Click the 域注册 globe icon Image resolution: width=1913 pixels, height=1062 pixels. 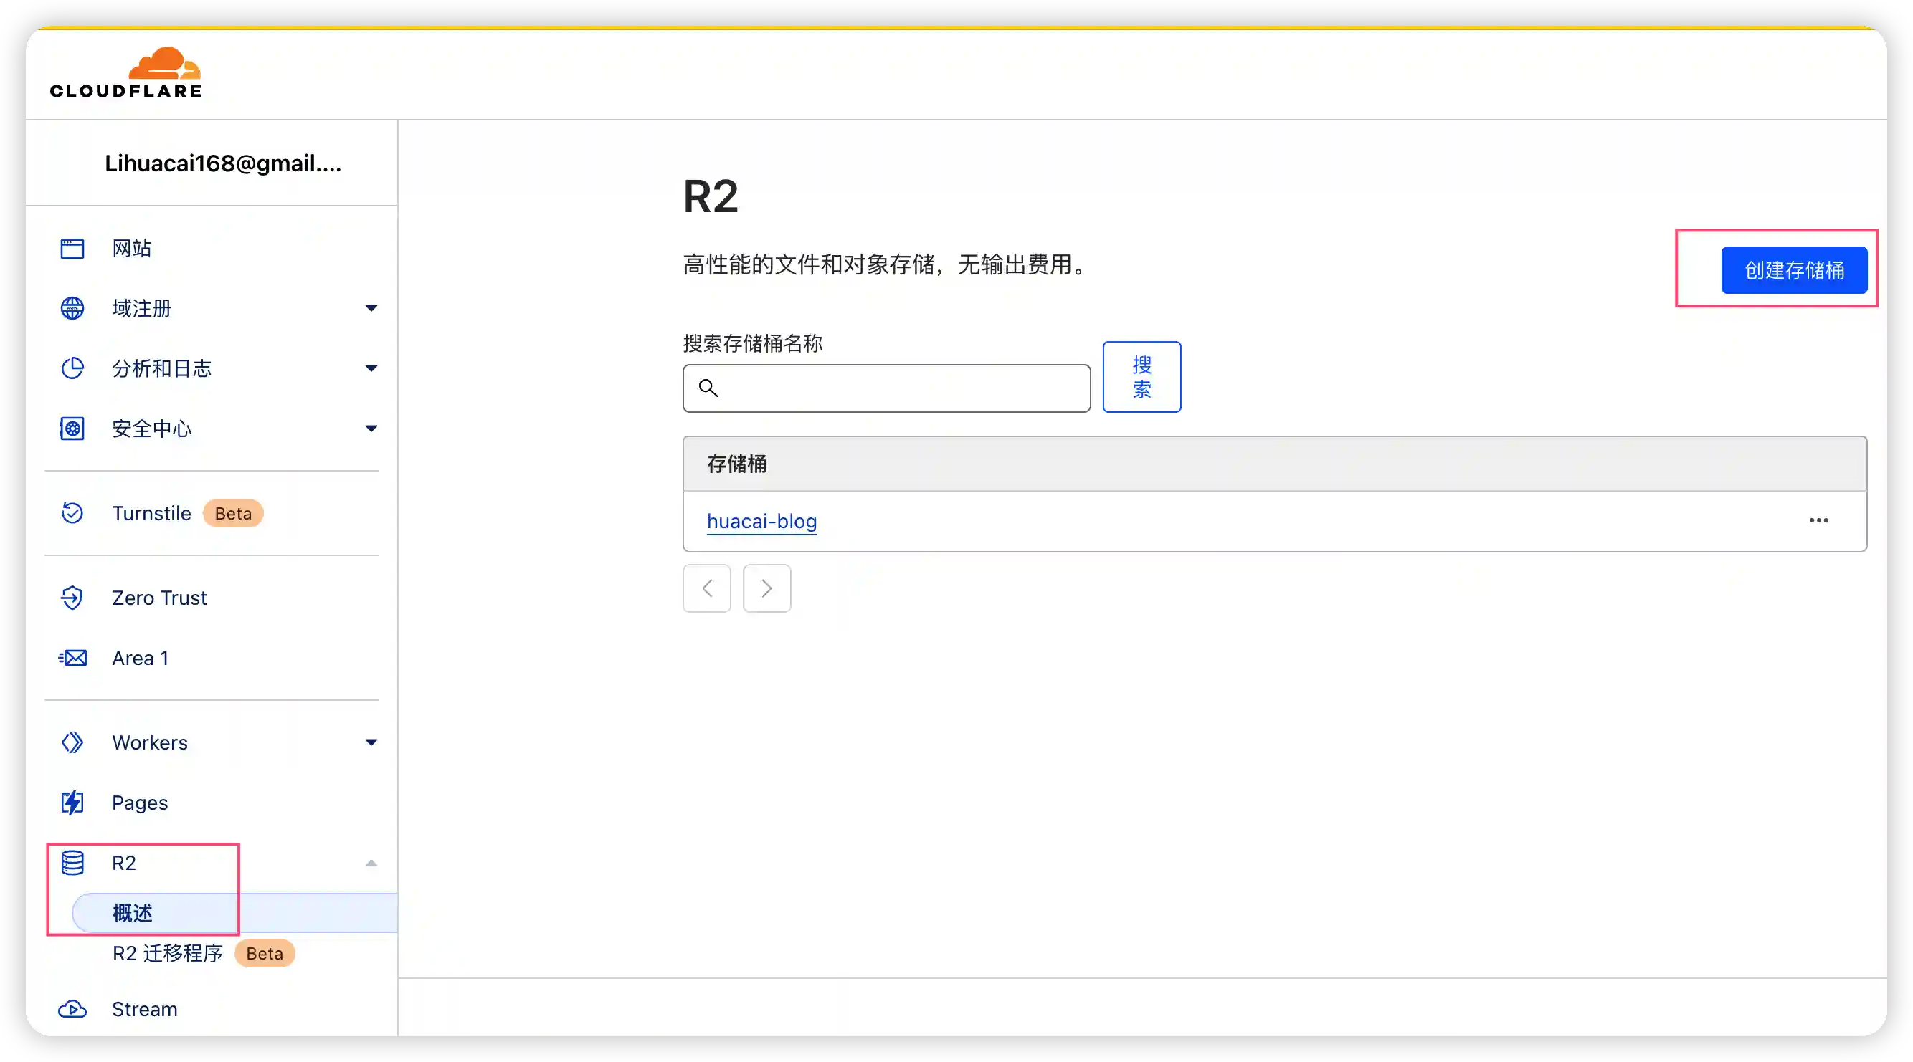(72, 308)
